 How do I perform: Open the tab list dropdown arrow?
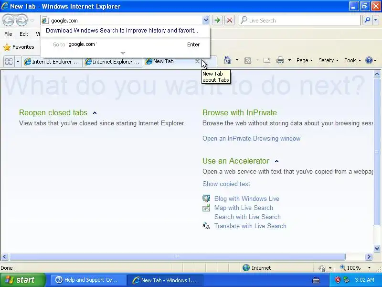pyautogui.click(x=18, y=61)
